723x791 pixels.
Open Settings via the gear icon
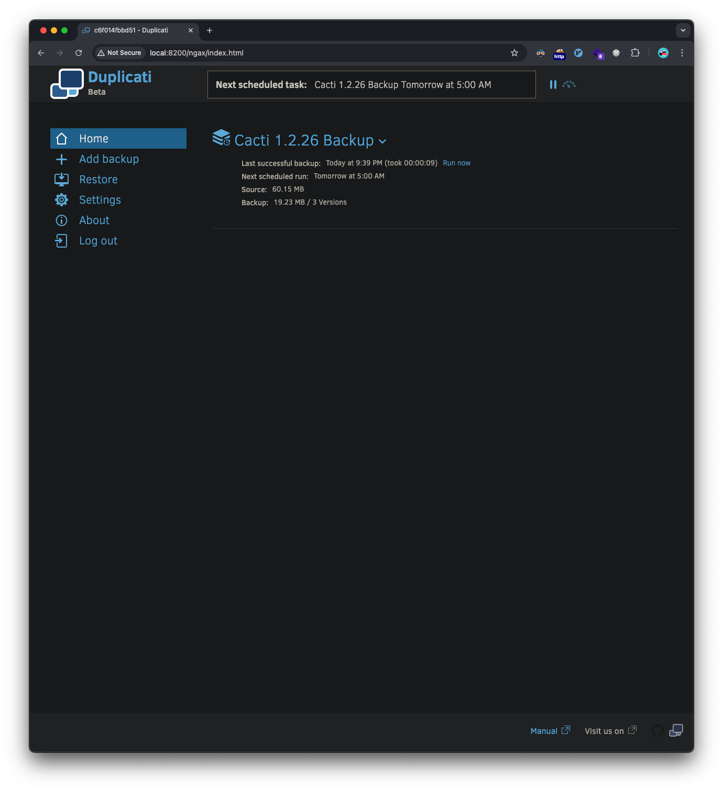point(61,199)
